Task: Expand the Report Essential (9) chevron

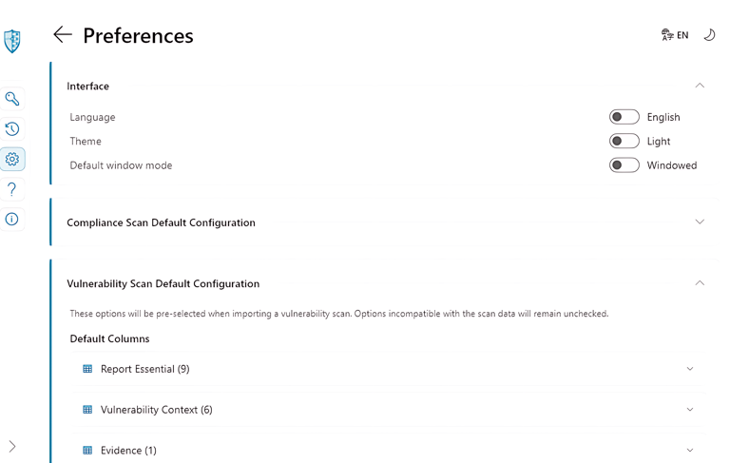Action: click(690, 369)
